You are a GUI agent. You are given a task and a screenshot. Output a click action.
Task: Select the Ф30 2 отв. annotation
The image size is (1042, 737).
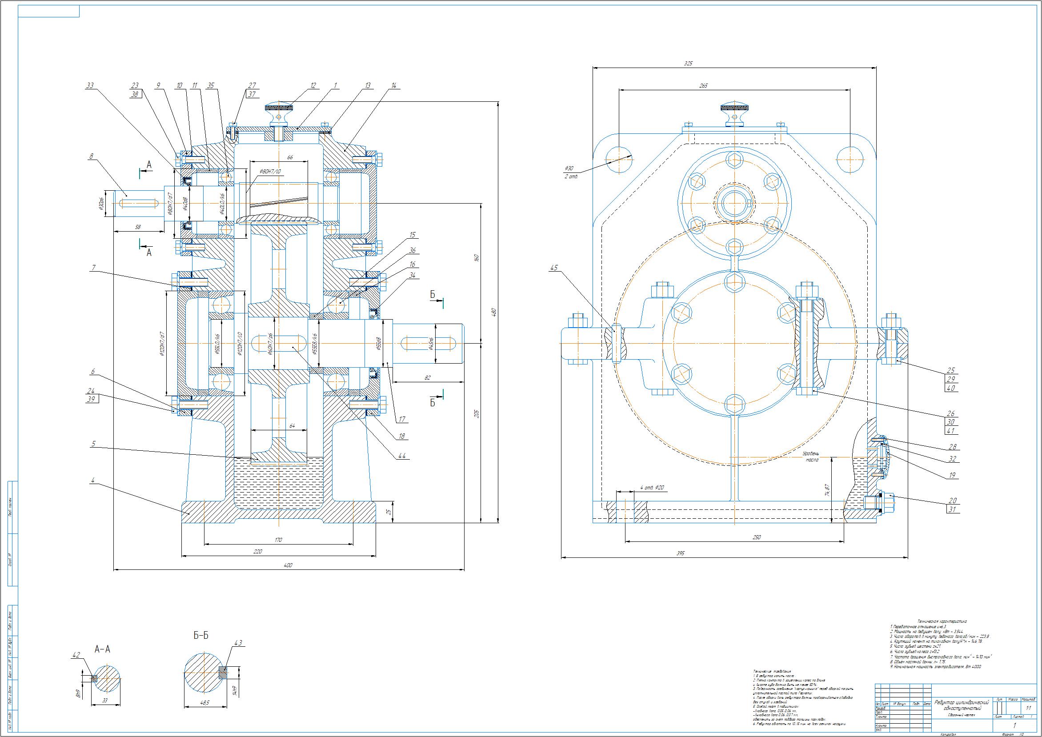[x=569, y=172]
